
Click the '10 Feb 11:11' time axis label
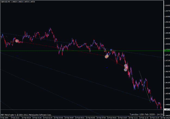pos(133,118)
